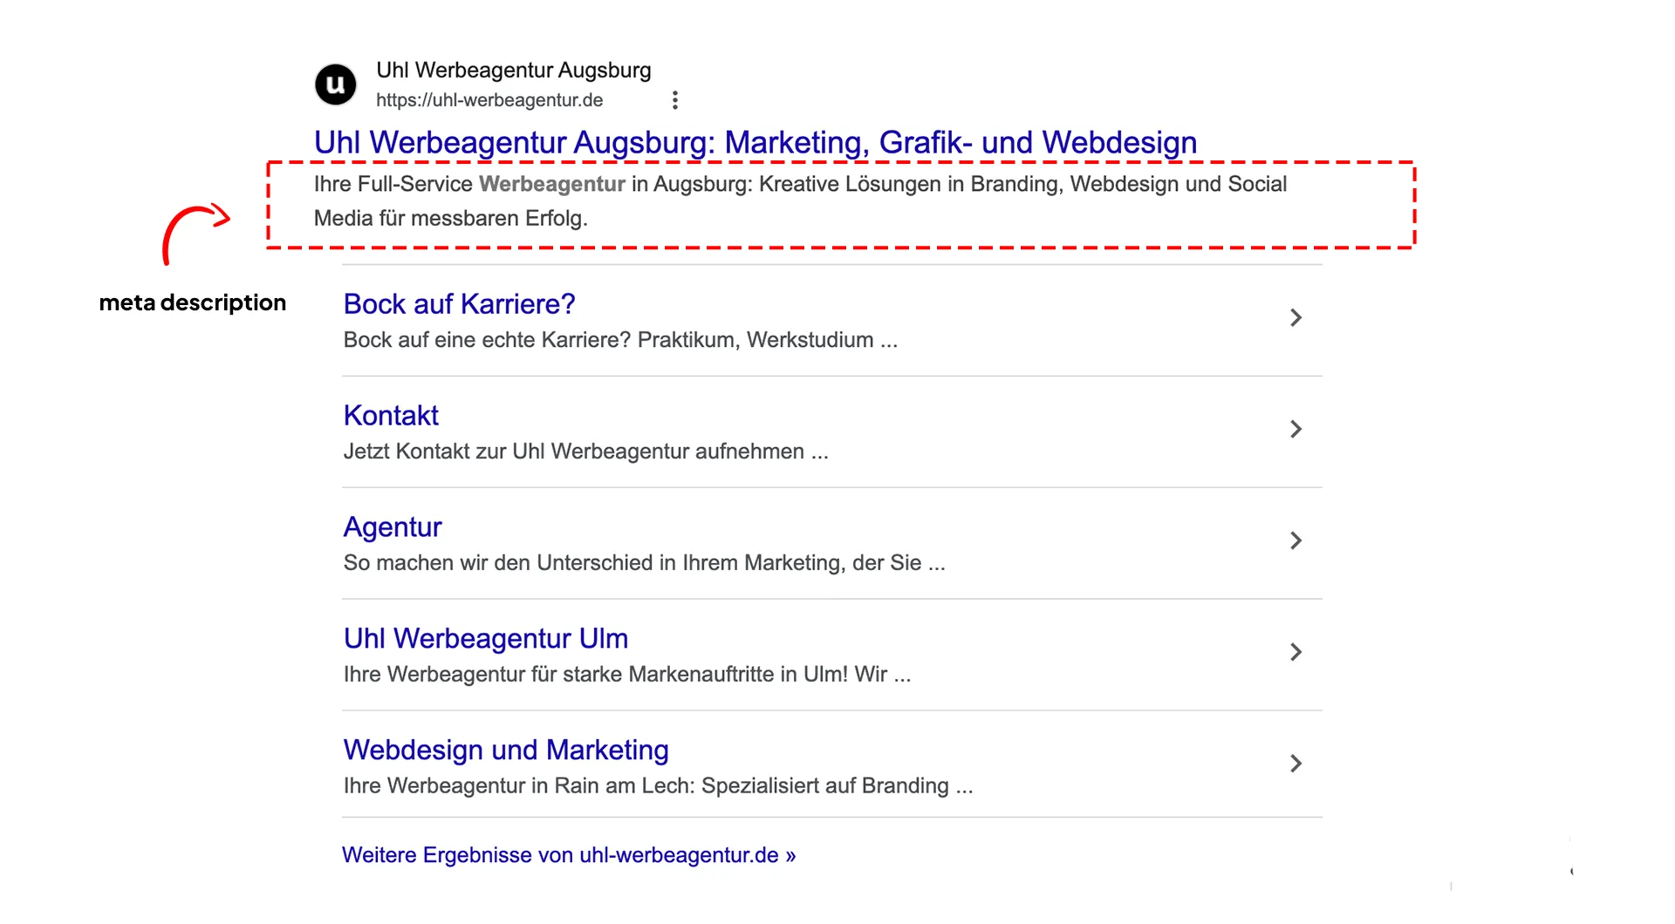The height and width of the screenshot is (924, 1675).
Task: Open the Agentur sitelink
Action: (392, 527)
